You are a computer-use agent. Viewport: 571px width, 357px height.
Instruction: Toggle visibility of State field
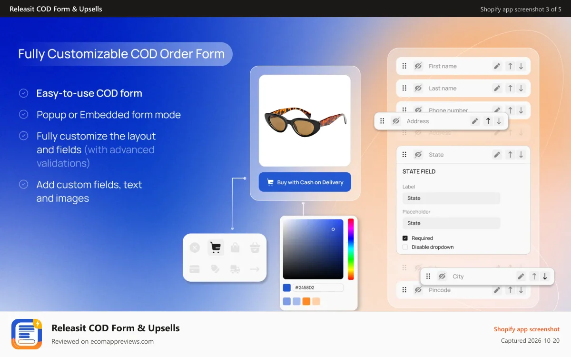pos(418,154)
